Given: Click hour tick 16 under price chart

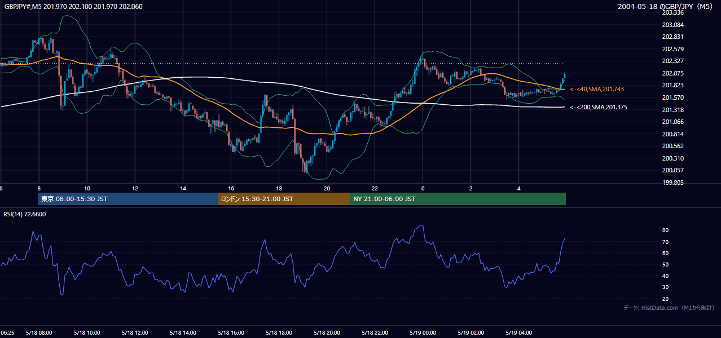Looking at the screenshot, I should click(x=231, y=188).
